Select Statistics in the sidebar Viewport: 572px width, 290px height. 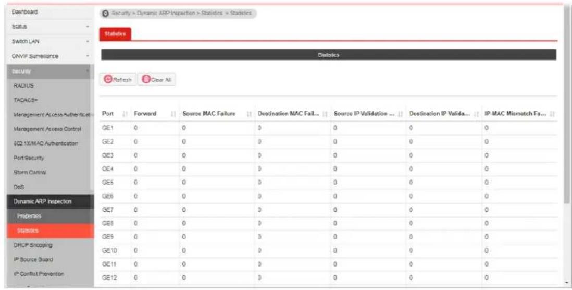tap(50, 231)
